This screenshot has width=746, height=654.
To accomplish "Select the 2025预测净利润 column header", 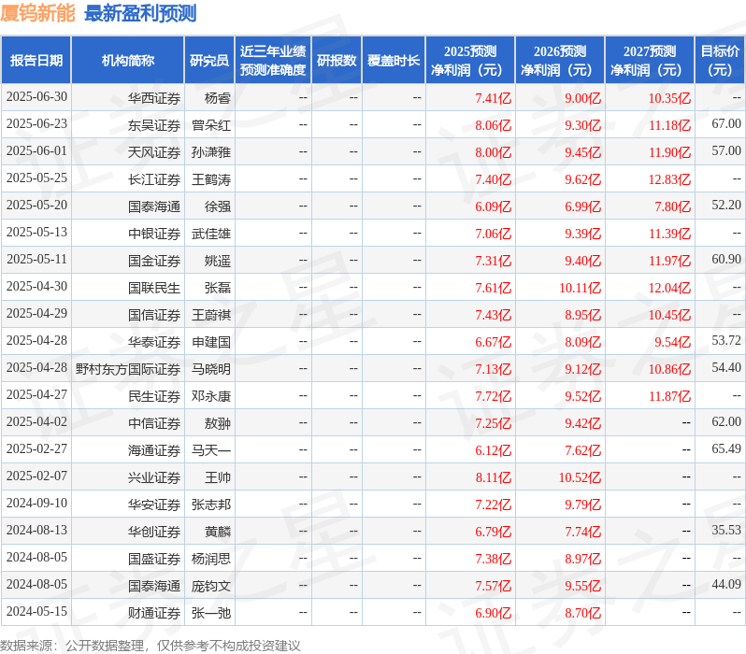I will click(x=470, y=61).
